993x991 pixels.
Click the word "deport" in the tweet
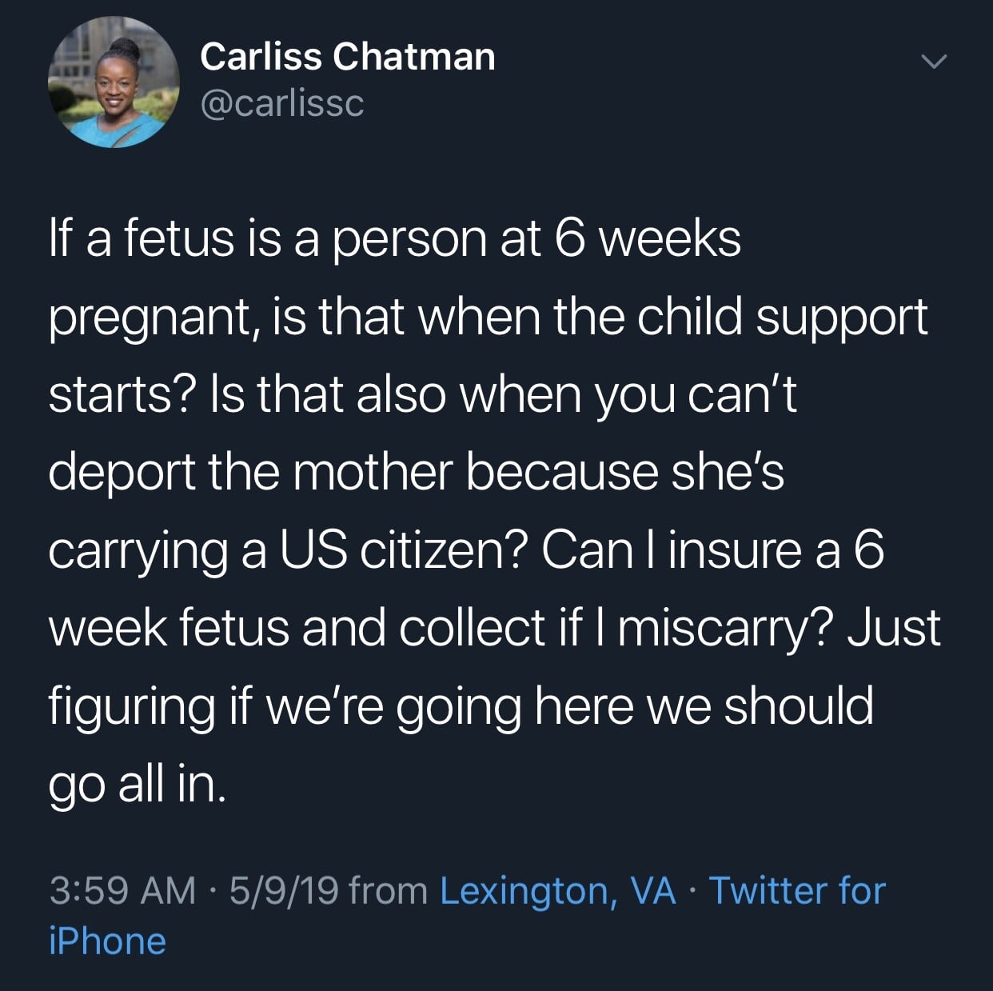pyautogui.click(x=122, y=473)
